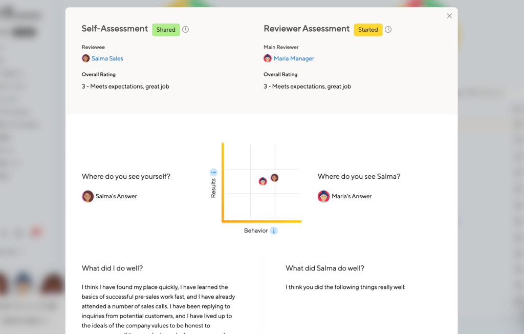Image resolution: width=524 pixels, height=334 pixels.
Task: Click Salma's 'I think I have found my place' answer
Action: click(x=159, y=309)
